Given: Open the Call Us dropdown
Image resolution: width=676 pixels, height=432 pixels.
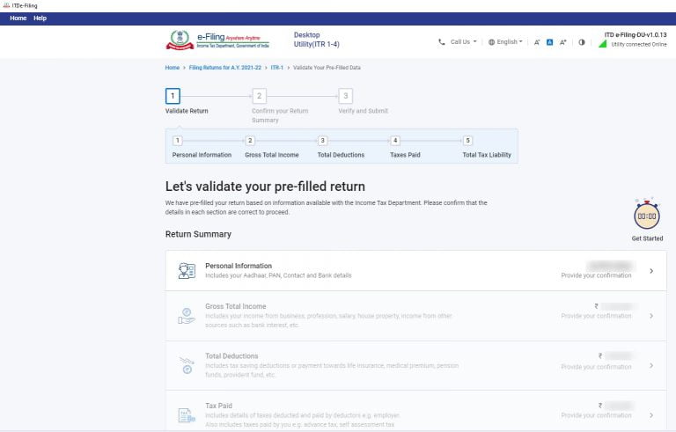Looking at the screenshot, I should coord(458,41).
